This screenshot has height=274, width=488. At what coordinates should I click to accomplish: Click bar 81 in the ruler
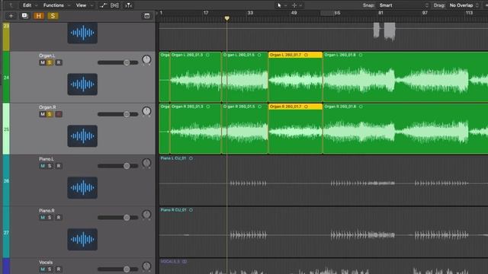(x=380, y=13)
